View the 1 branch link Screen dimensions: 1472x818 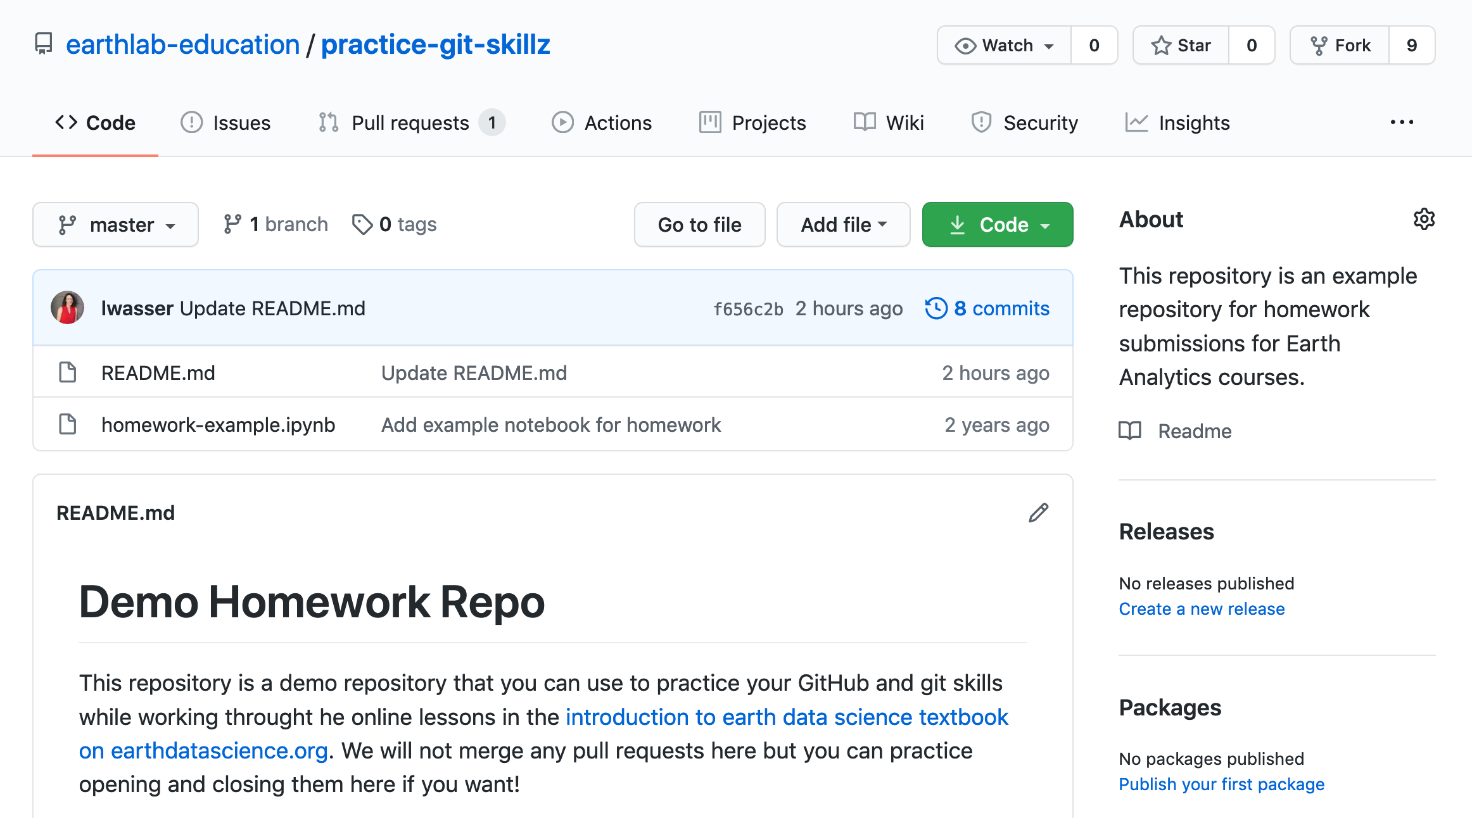[x=276, y=224]
